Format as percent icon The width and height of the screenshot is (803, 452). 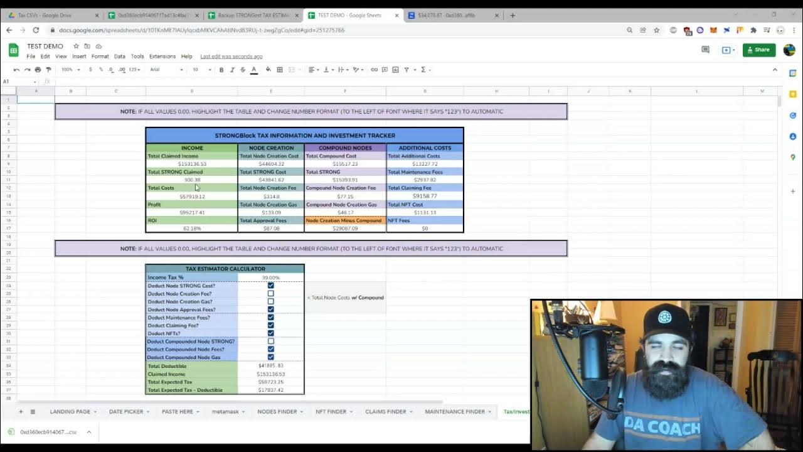(x=100, y=70)
